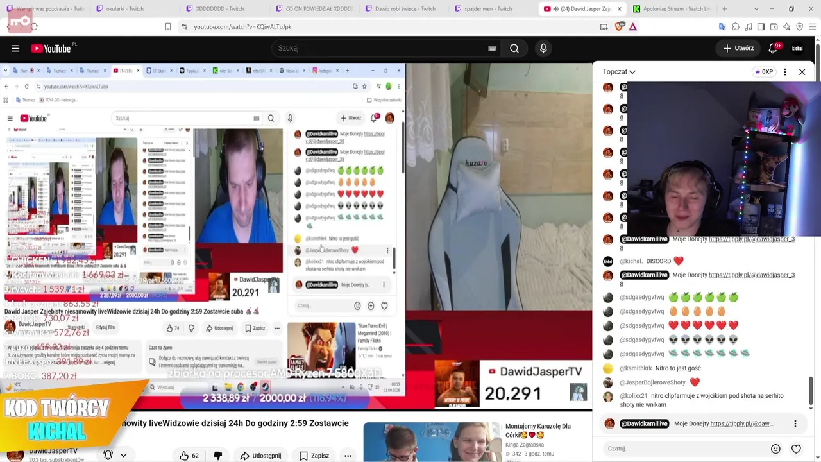Click the @ksmithkrk username in chat
Screen dimensions: 821x462
636,368
